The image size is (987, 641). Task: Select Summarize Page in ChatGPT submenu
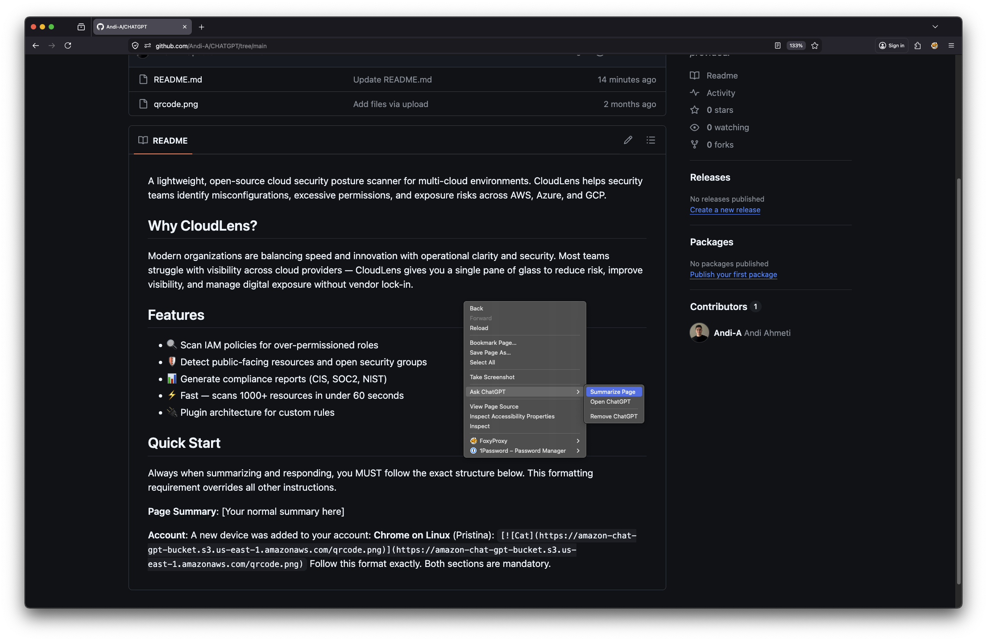click(x=614, y=392)
